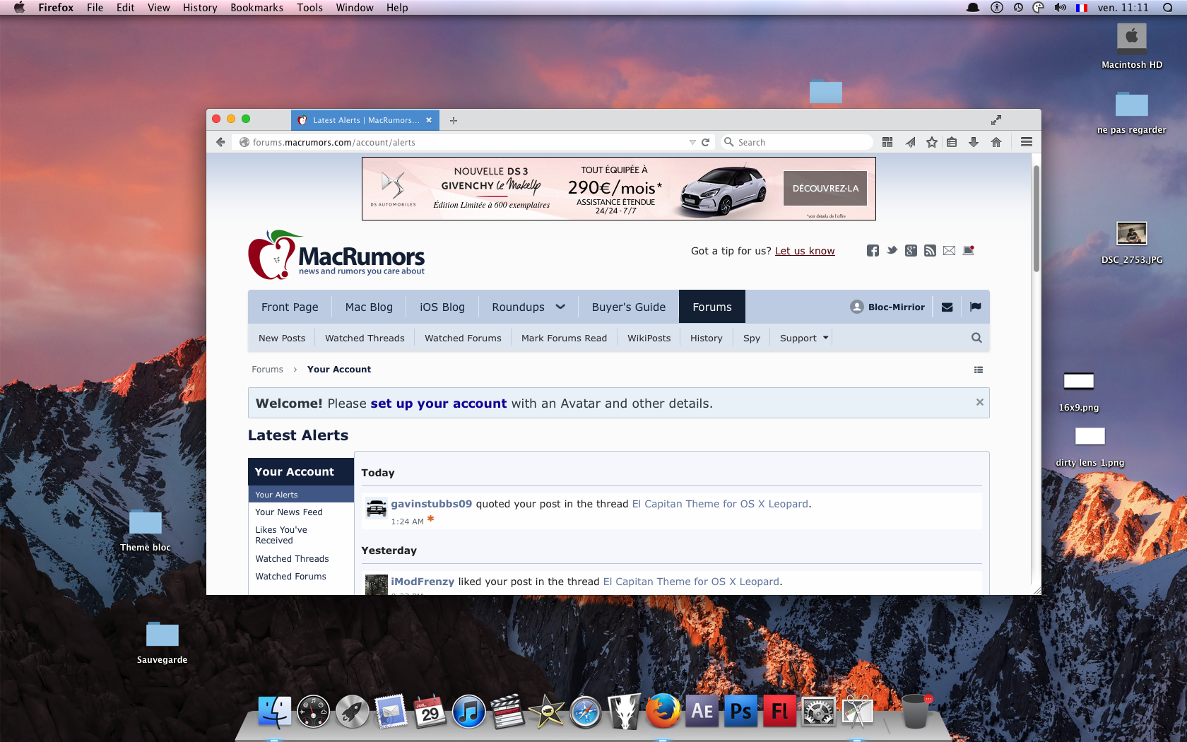1187x742 pixels.
Task: Dismiss the Welcome notice with X
Action: click(979, 402)
